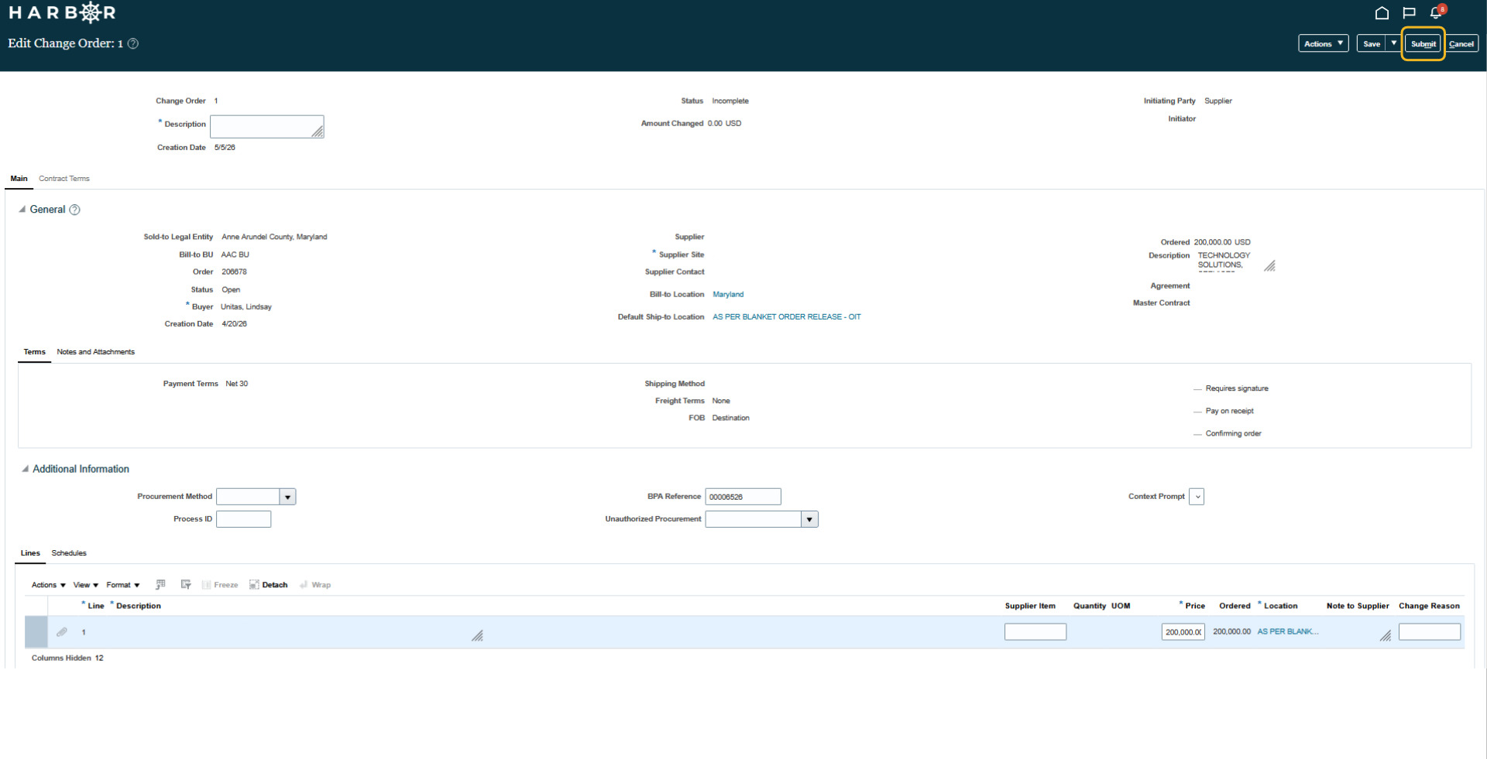
Task: Open line 1 AS PER BLANK... location link
Action: pyautogui.click(x=1288, y=632)
